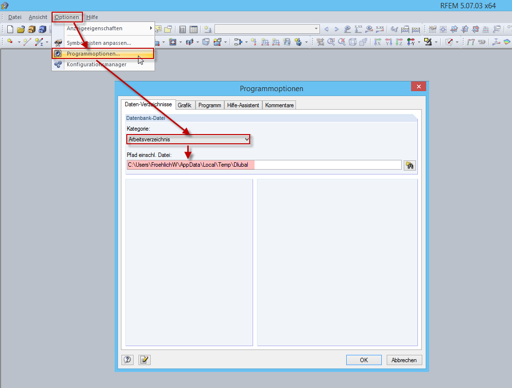The width and height of the screenshot is (512, 388).
Task: Go to next load case arrow
Action: coord(336,29)
